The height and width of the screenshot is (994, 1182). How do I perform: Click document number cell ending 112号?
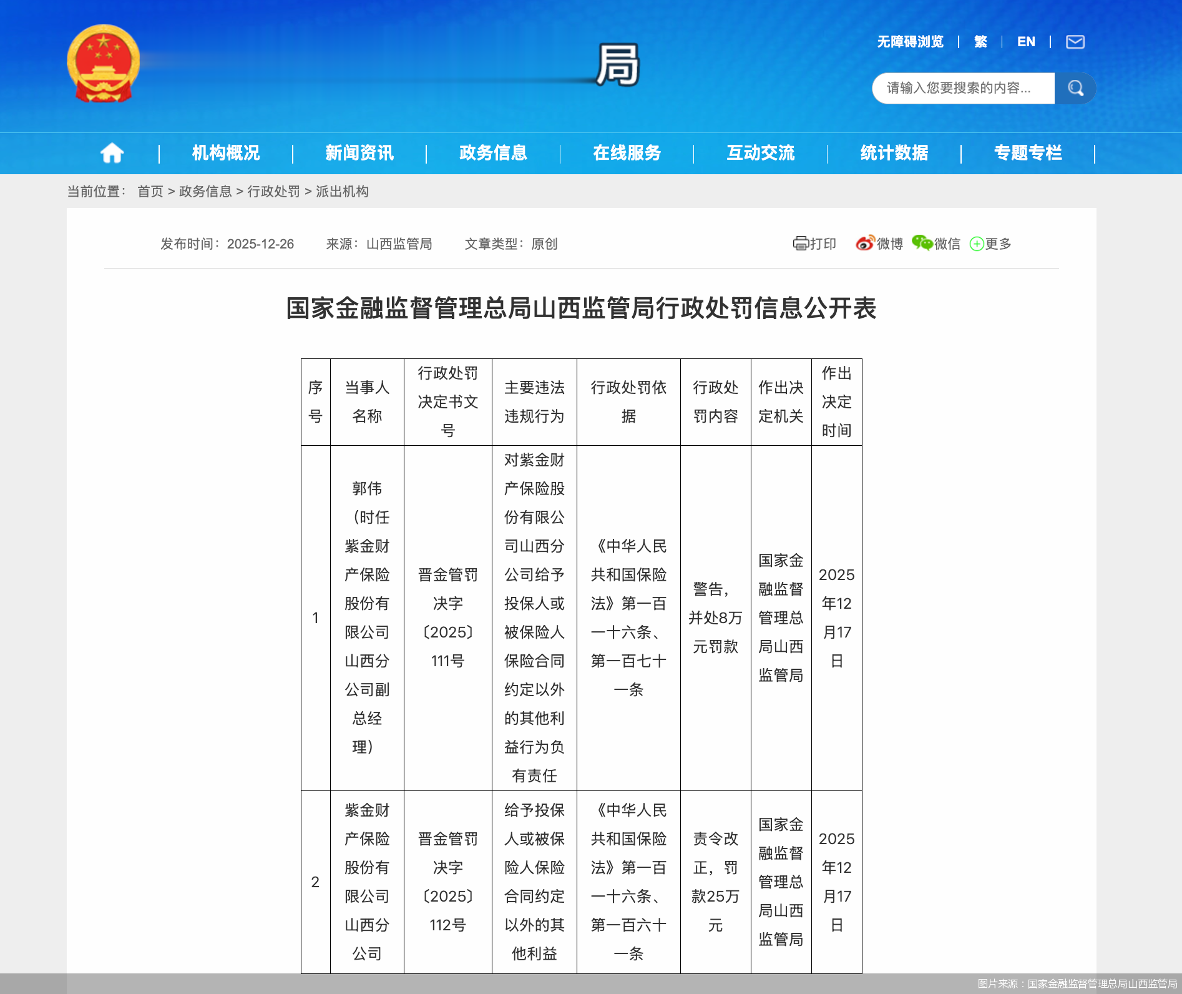tap(448, 882)
